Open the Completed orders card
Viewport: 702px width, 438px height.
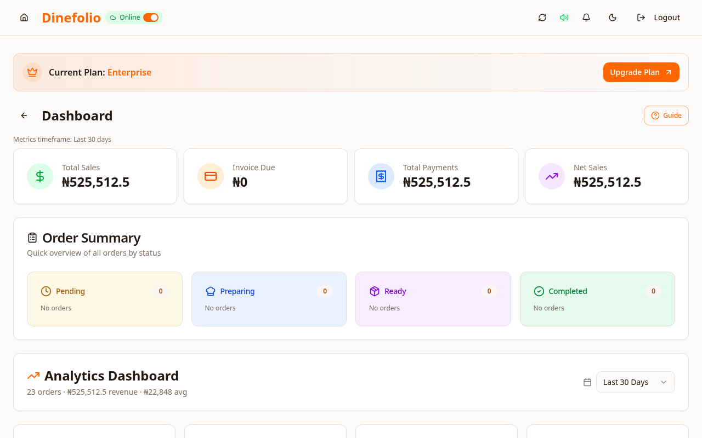pos(597,299)
